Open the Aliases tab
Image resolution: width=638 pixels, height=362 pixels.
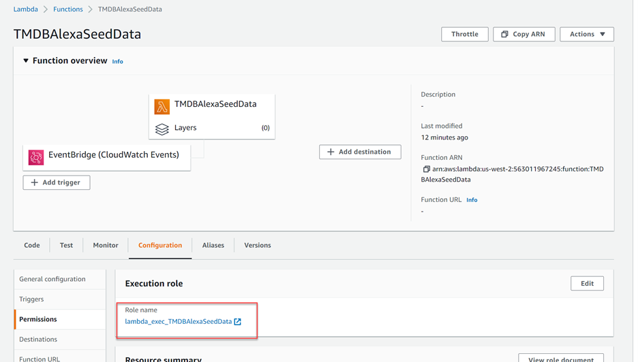213,246
